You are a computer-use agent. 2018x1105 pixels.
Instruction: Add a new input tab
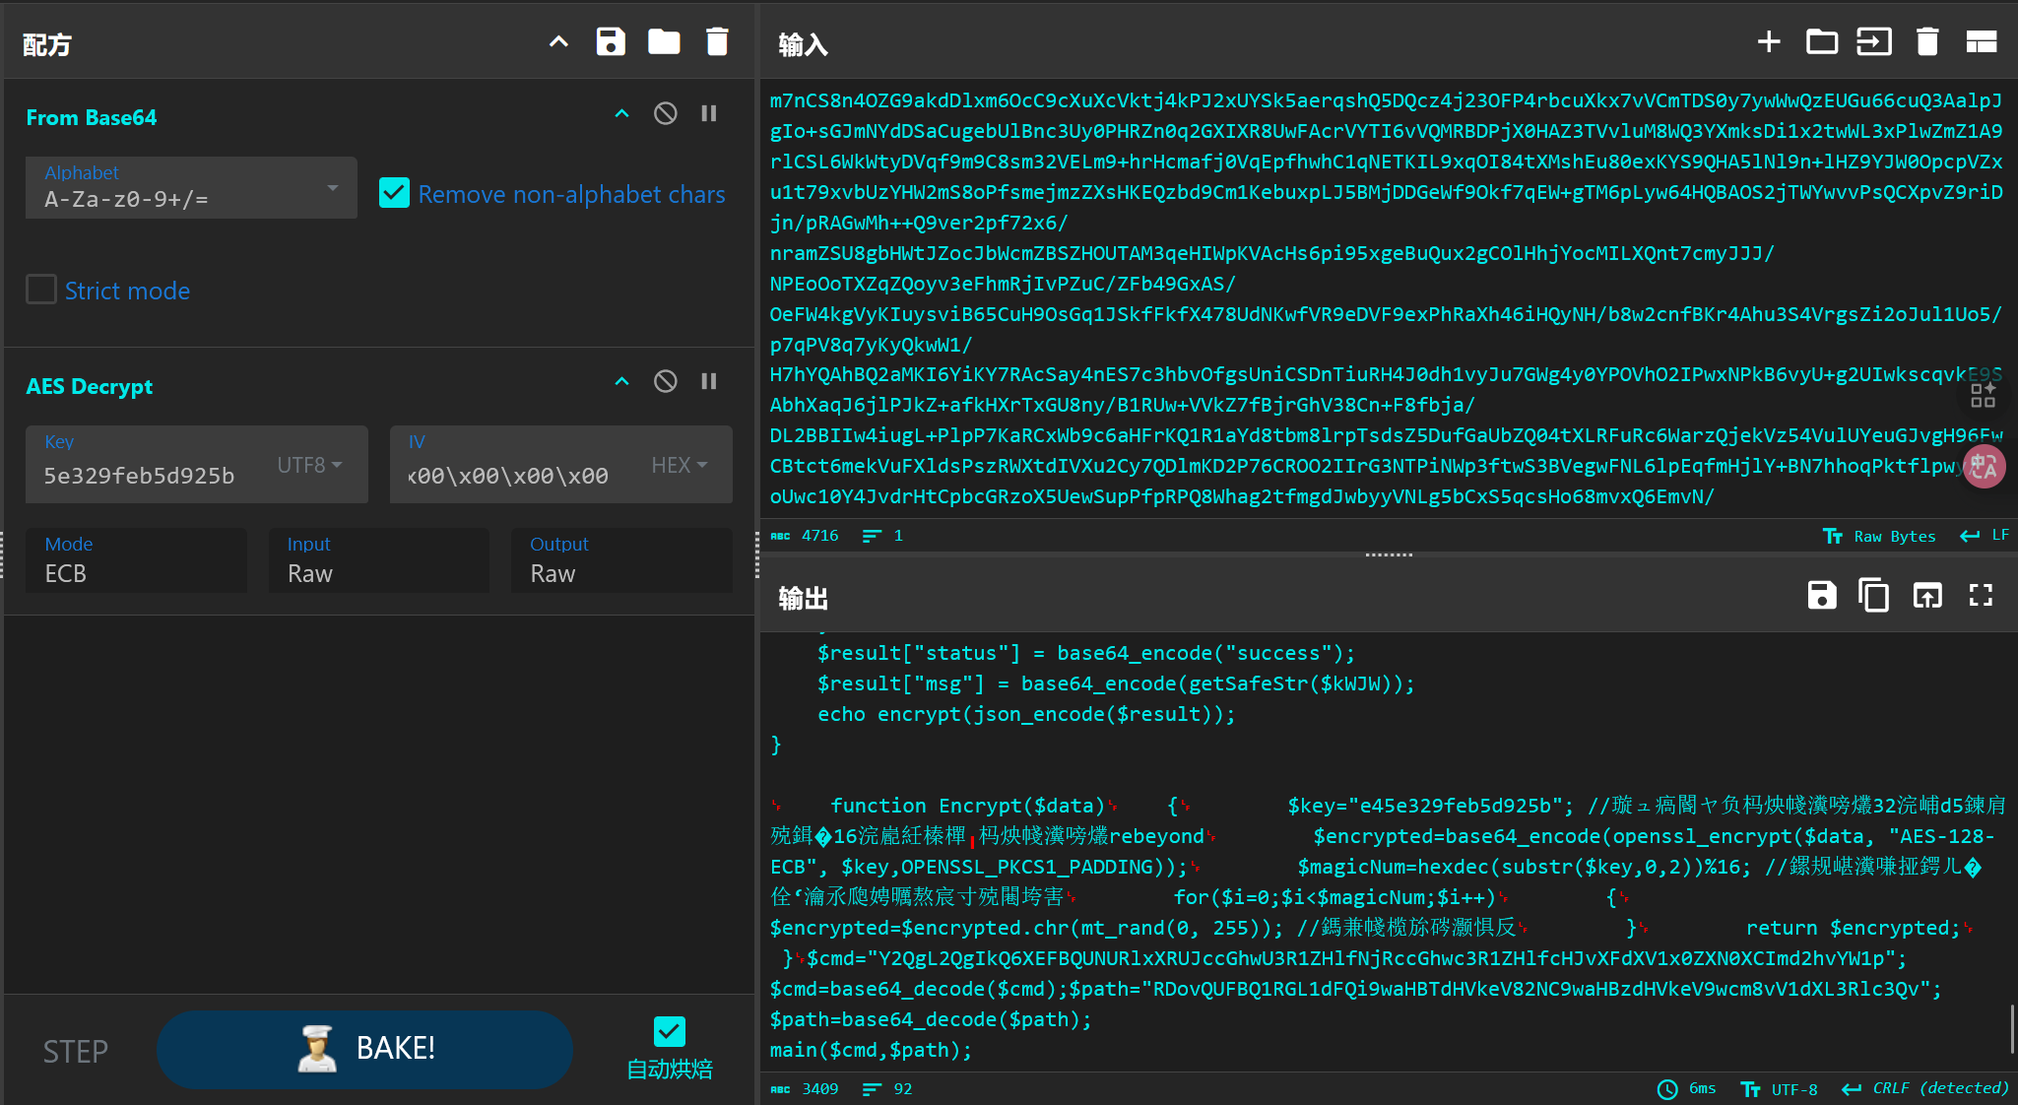click(1769, 42)
